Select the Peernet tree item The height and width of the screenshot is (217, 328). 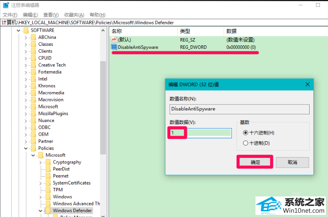click(61, 176)
